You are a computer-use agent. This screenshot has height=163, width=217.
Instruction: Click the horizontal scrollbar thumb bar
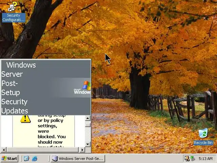tap(42, 150)
